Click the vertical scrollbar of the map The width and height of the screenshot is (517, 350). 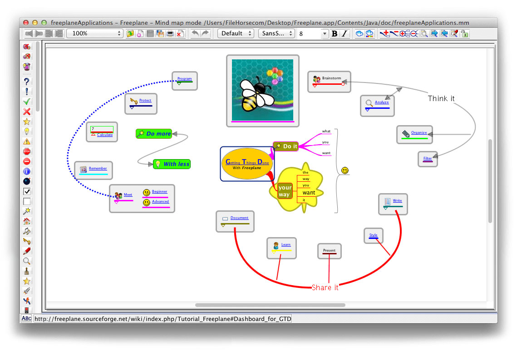coord(490,181)
